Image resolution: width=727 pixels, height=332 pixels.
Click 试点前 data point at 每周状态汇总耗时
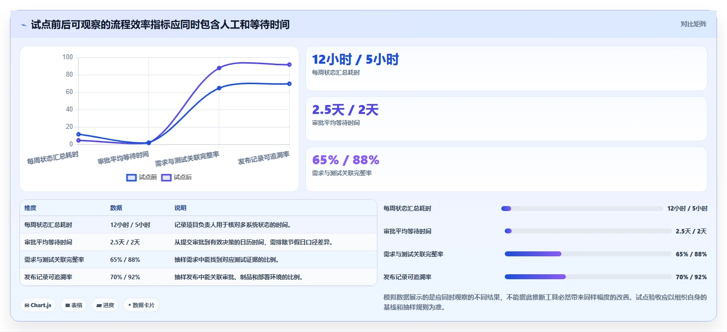[x=79, y=134]
